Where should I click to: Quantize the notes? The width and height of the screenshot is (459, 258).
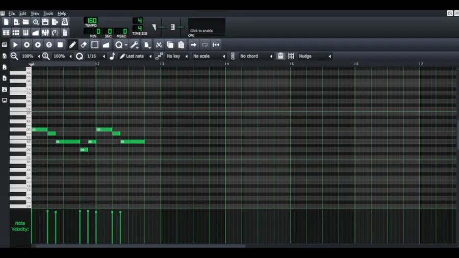point(118,45)
